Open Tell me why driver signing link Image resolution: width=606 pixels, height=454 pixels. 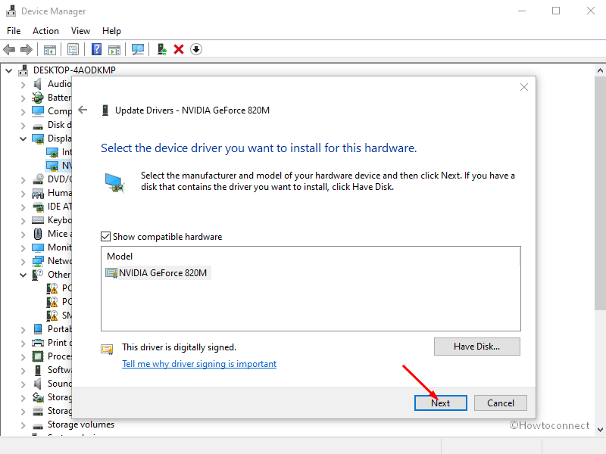(199, 364)
